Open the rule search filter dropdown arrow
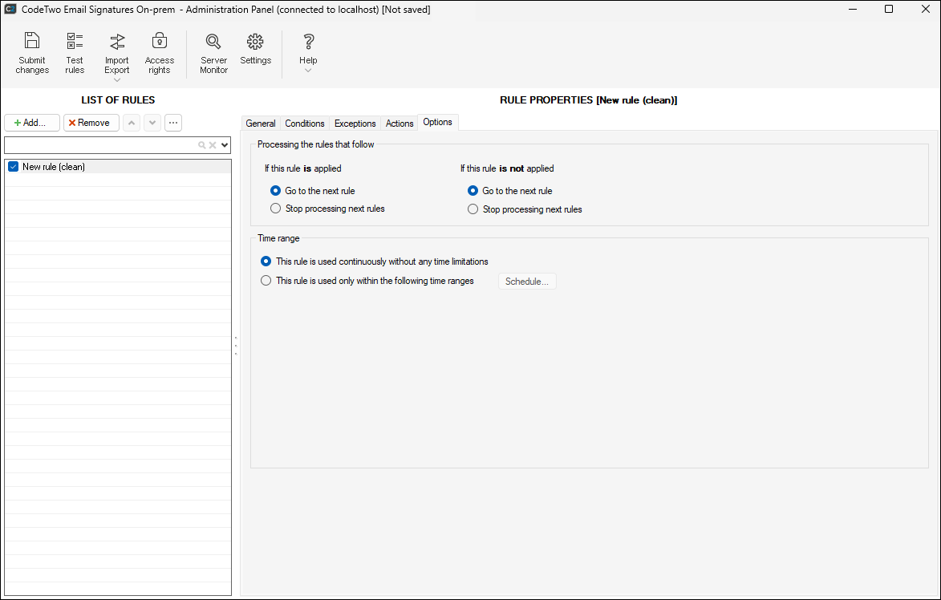 click(225, 145)
